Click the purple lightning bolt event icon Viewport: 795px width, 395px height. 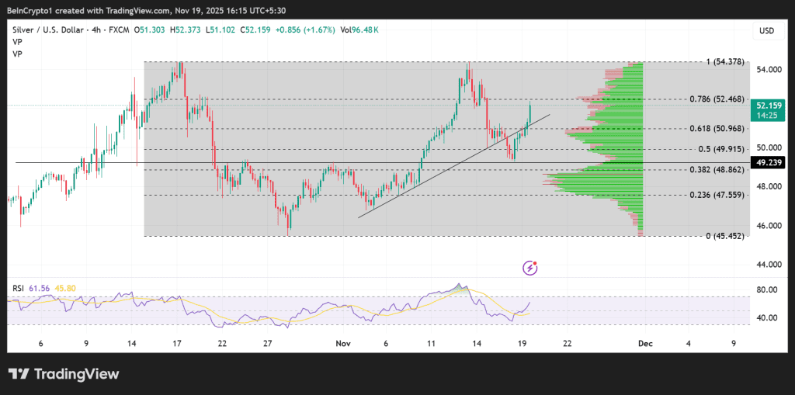(x=531, y=268)
